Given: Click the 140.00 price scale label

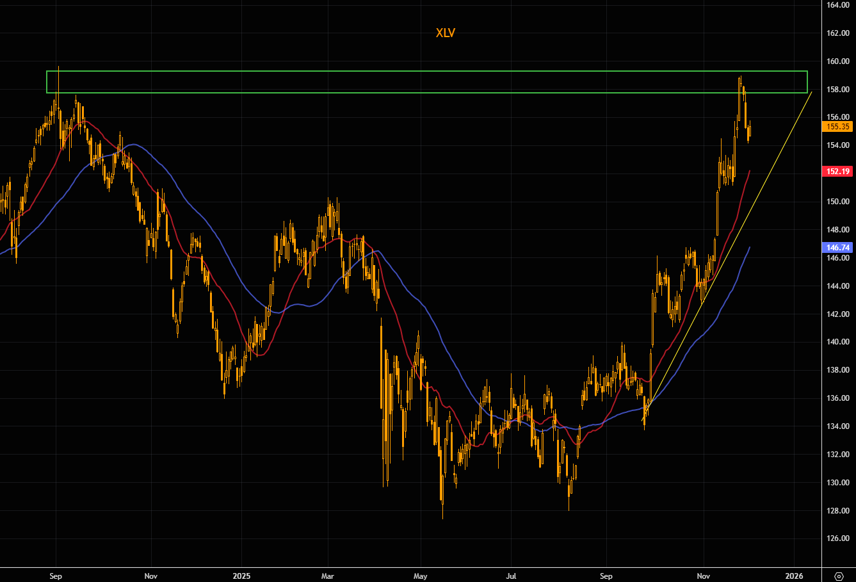Looking at the screenshot, I should point(838,342).
